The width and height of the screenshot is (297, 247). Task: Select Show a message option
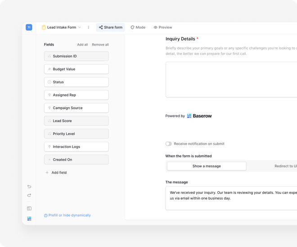point(207,166)
